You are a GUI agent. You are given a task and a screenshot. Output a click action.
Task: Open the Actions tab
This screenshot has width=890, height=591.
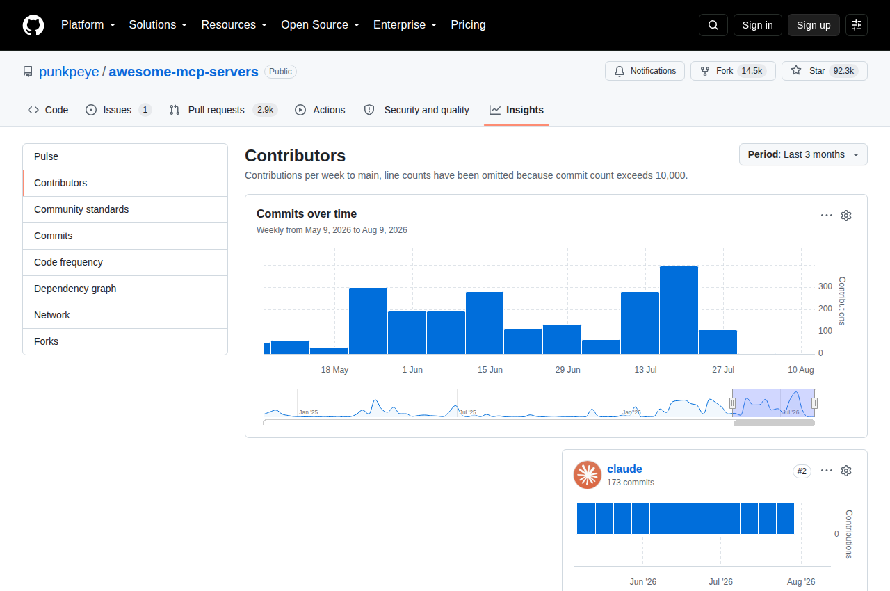click(320, 110)
